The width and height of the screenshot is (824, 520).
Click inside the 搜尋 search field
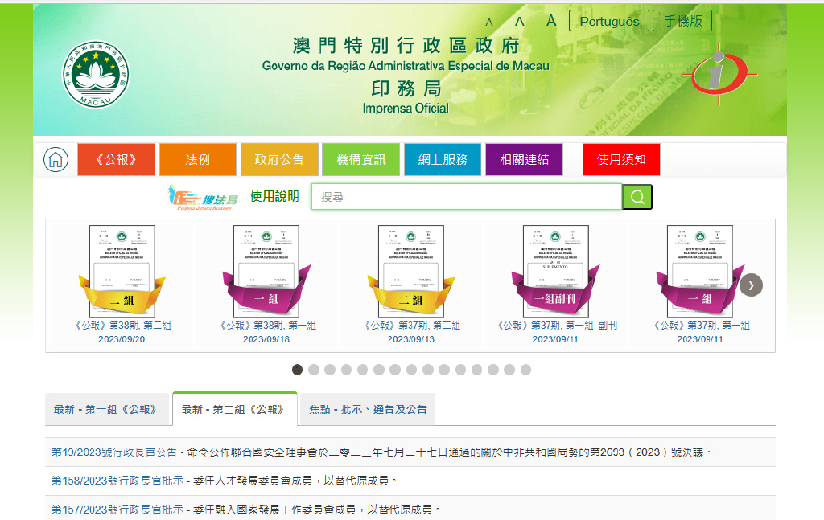[467, 195]
